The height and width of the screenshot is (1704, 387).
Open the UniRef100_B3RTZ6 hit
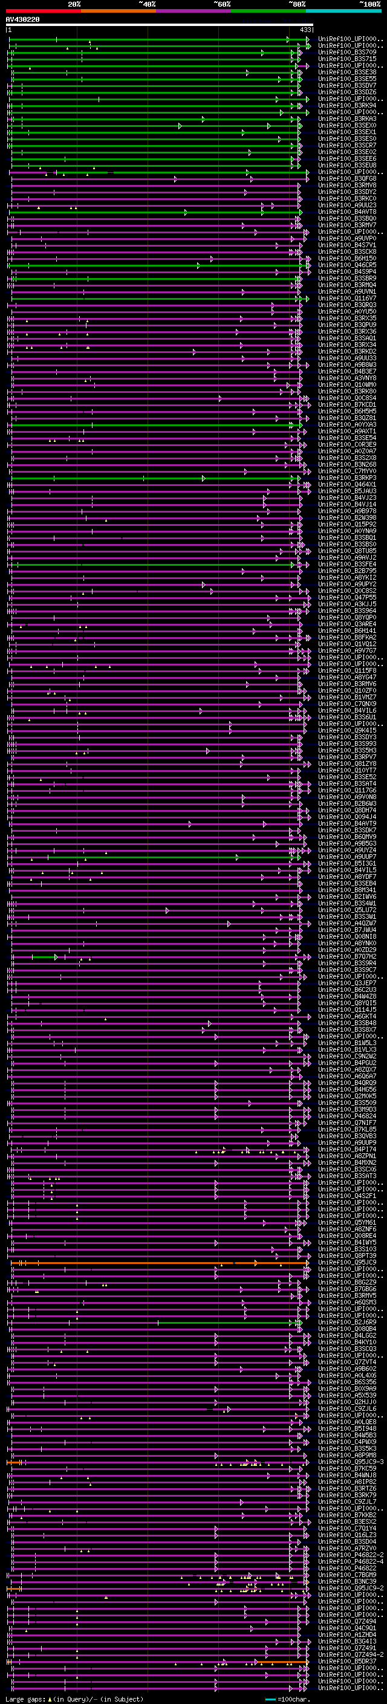[x=347, y=1488]
